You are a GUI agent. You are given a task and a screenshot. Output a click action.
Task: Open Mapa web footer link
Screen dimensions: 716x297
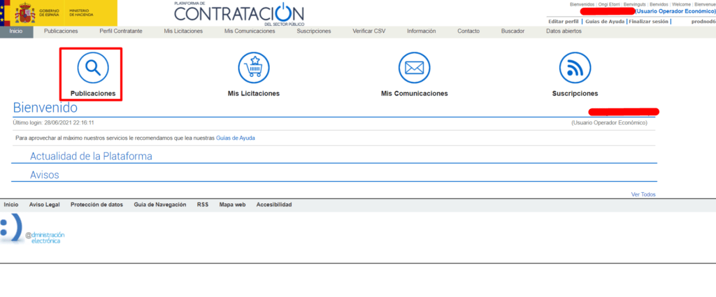(x=232, y=205)
